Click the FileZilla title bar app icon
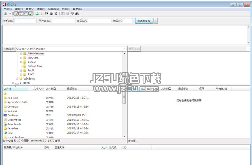This screenshot has height=165, width=252. click(x=4, y=5)
